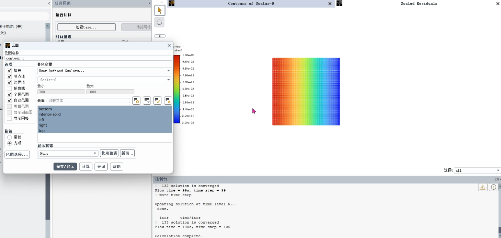501x238 pixels.
Task: Open the Scalar-0 variable dropdown
Action: (x=105, y=80)
